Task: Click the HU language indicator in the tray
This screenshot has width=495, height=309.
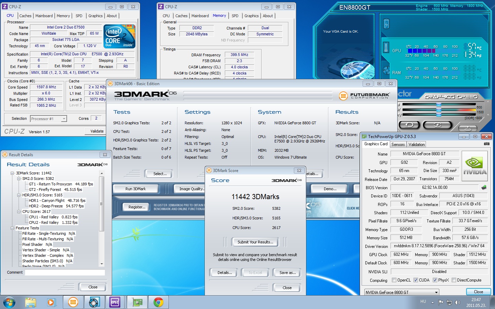Action: pos(423,301)
